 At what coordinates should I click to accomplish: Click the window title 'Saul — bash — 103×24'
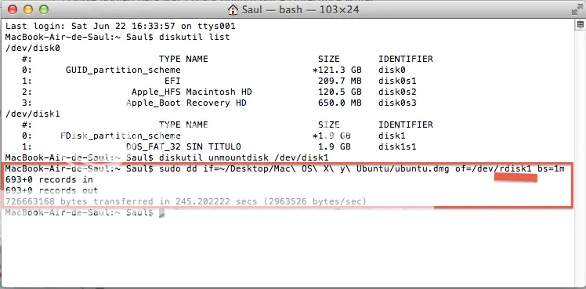click(x=301, y=9)
